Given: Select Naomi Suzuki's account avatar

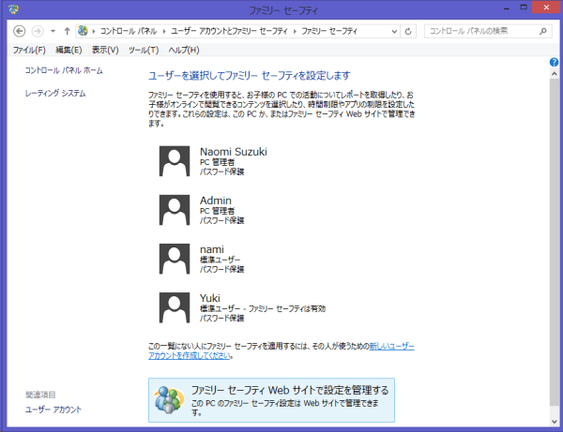Looking at the screenshot, I should point(175,161).
